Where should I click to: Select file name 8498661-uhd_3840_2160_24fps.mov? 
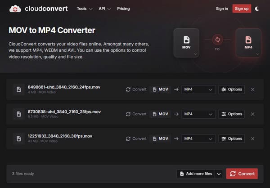tap(64, 87)
